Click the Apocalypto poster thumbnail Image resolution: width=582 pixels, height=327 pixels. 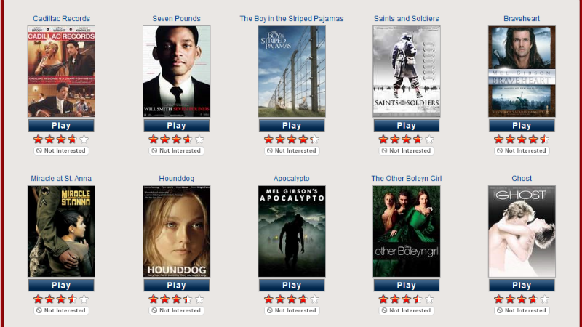pos(292,231)
